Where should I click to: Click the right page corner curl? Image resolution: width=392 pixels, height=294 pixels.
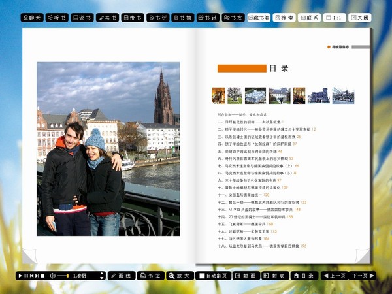pyautogui.click(x=362, y=256)
